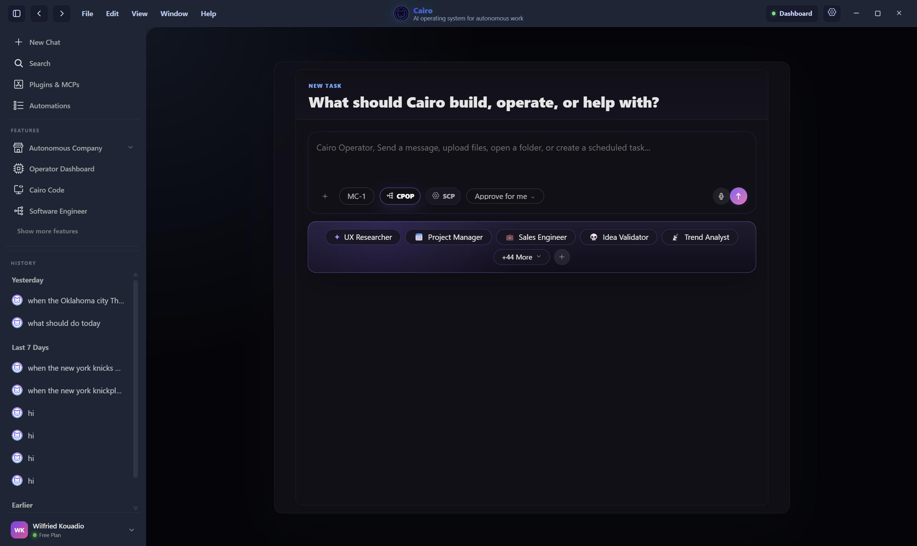Click the Free Plan status

tap(47, 535)
